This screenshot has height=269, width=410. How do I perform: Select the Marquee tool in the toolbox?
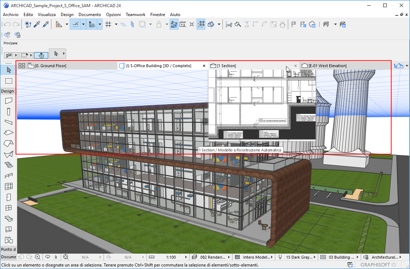tap(9, 81)
